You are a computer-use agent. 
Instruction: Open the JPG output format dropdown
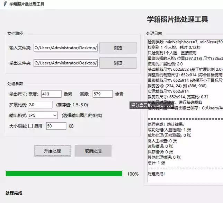pyautogui.click(x=43, y=115)
